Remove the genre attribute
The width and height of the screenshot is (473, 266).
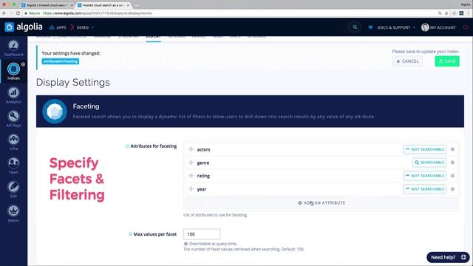pos(452,163)
